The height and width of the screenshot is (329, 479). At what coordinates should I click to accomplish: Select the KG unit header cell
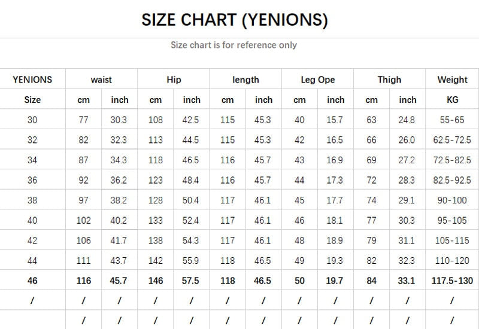(x=453, y=100)
